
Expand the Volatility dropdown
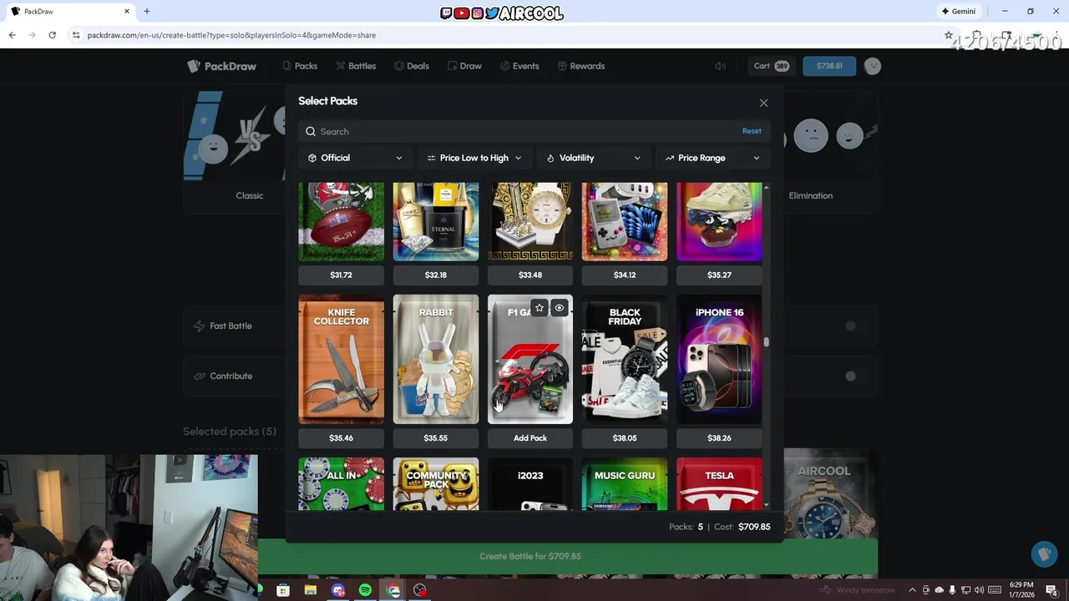point(594,158)
